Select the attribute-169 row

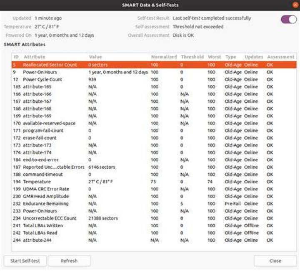pyautogui.click(x=154, y=116)
